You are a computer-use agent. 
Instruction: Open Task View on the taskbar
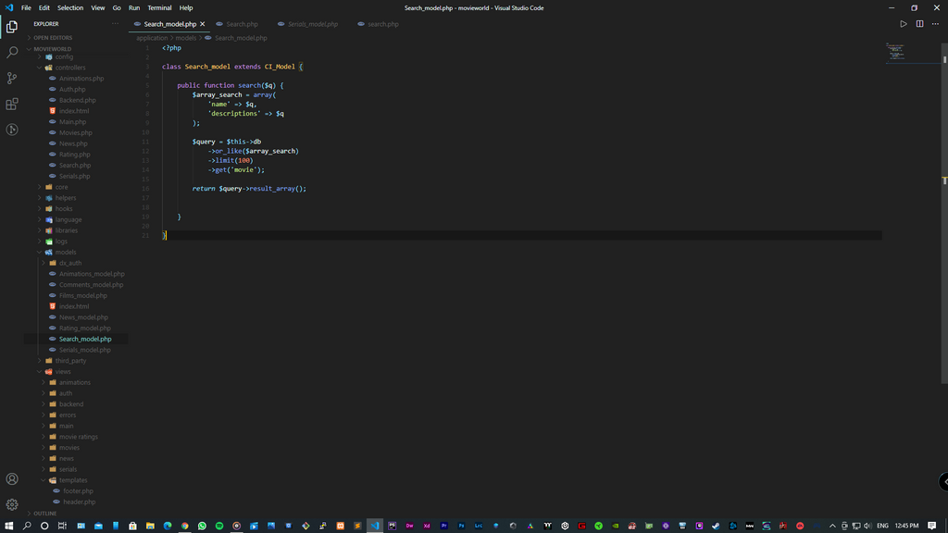tap(62, 526)
